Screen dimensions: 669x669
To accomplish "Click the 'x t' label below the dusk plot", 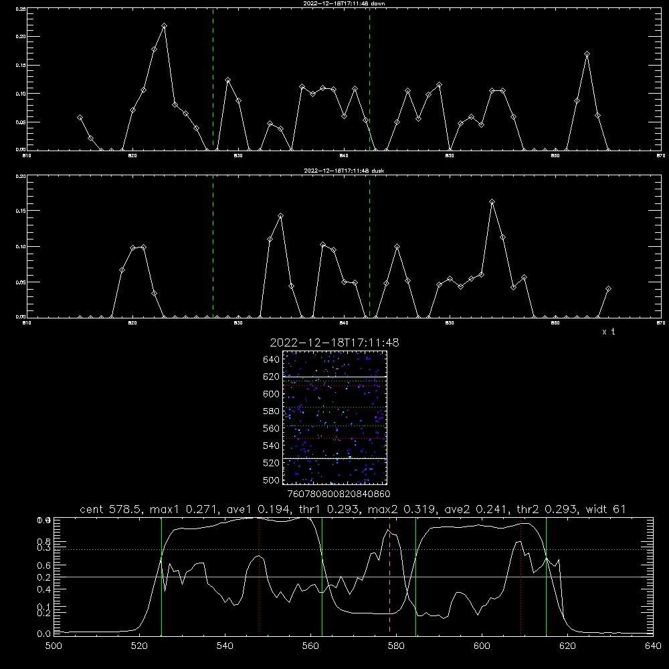I will click(x=608, y=332).
